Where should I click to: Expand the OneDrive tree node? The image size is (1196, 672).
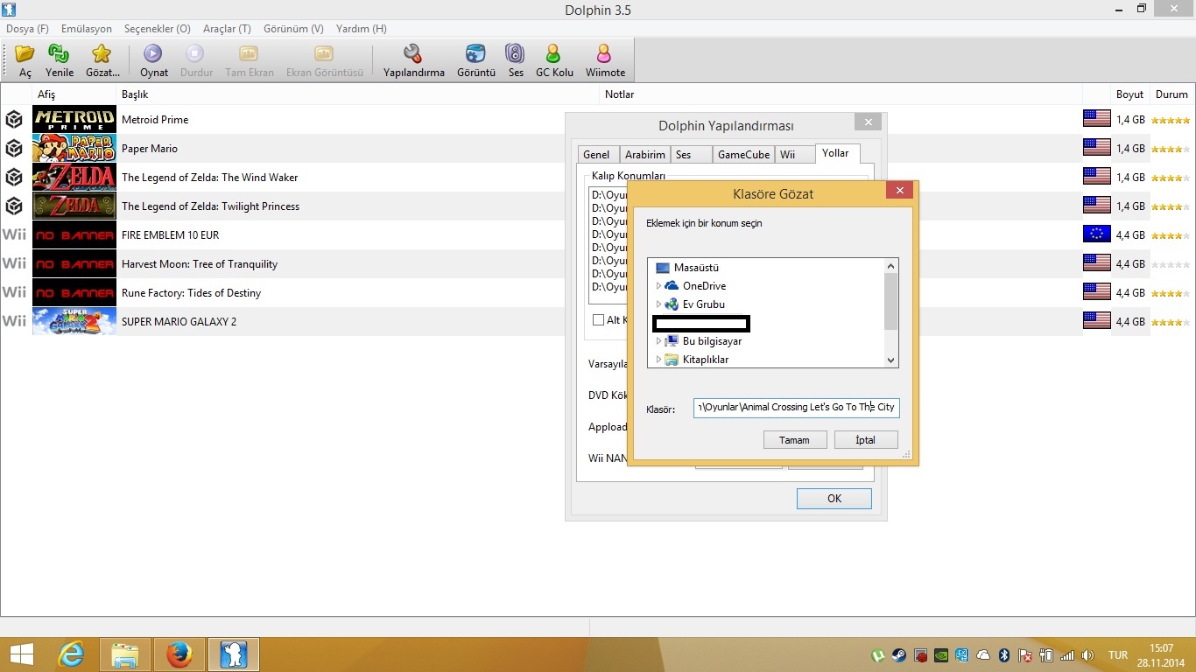(x=658, y=286)
